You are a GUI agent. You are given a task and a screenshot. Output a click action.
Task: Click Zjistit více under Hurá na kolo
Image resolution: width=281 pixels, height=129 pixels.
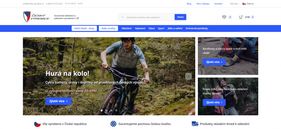coord(58,101)
